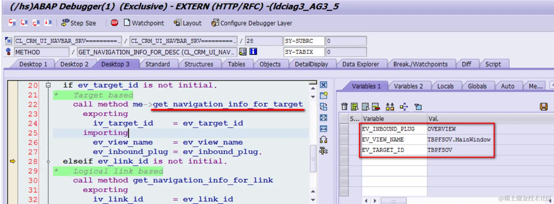
Task: Open the Diff tab
Action: pos(467,64)
